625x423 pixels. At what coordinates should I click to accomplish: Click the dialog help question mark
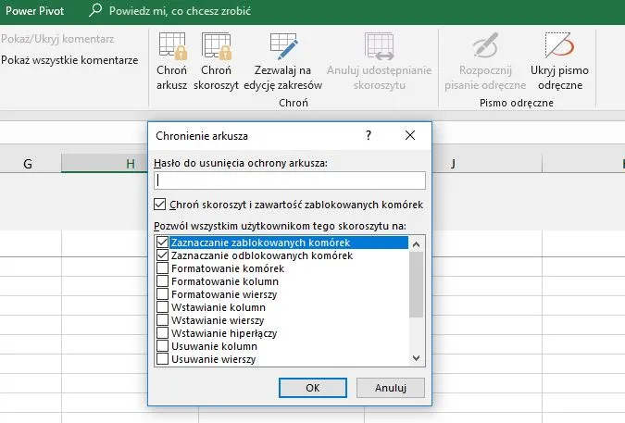coord(369,135)
